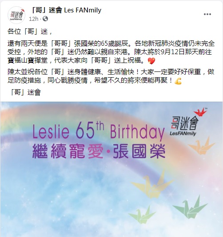The image size is (223, 237).
Task: Click the sparkling heart emoji
Action: [x=151, y=61]
